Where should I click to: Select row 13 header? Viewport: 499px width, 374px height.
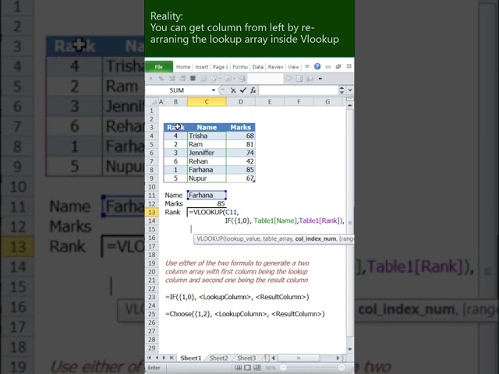[x=151, y=212]
